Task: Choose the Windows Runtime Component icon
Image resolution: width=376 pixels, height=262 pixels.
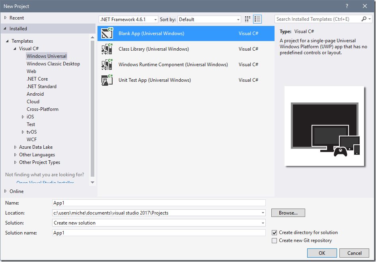Action: pos(107,65)
